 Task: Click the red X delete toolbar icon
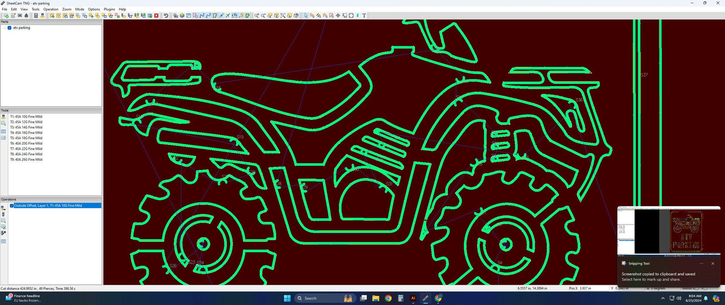pos(156,16)
